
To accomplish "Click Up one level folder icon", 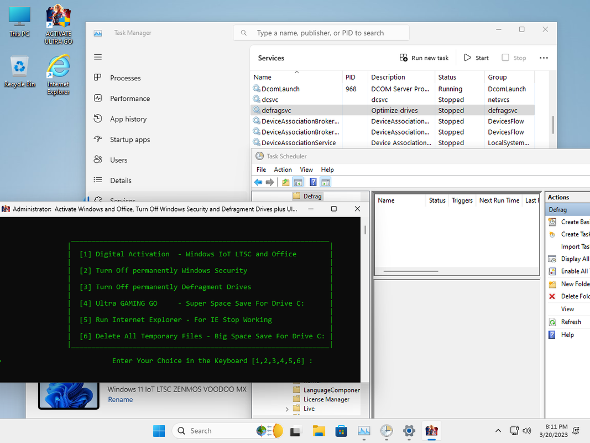I will pos(285,182).
